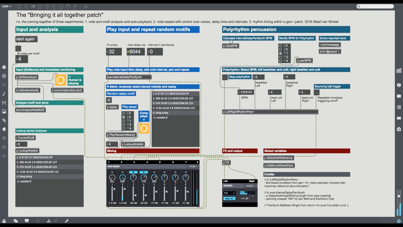403x227 pixels.
Task: Open the star favorites icon in left sidebar
Action: [4, 156]
